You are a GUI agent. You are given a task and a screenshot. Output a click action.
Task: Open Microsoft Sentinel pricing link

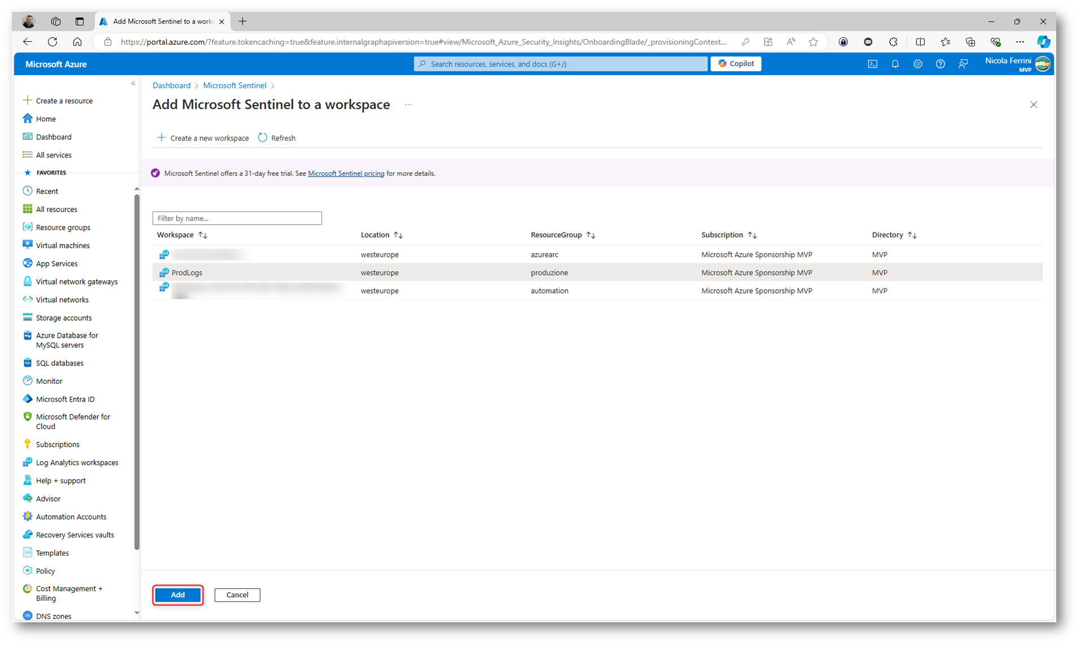click(346, 173)
